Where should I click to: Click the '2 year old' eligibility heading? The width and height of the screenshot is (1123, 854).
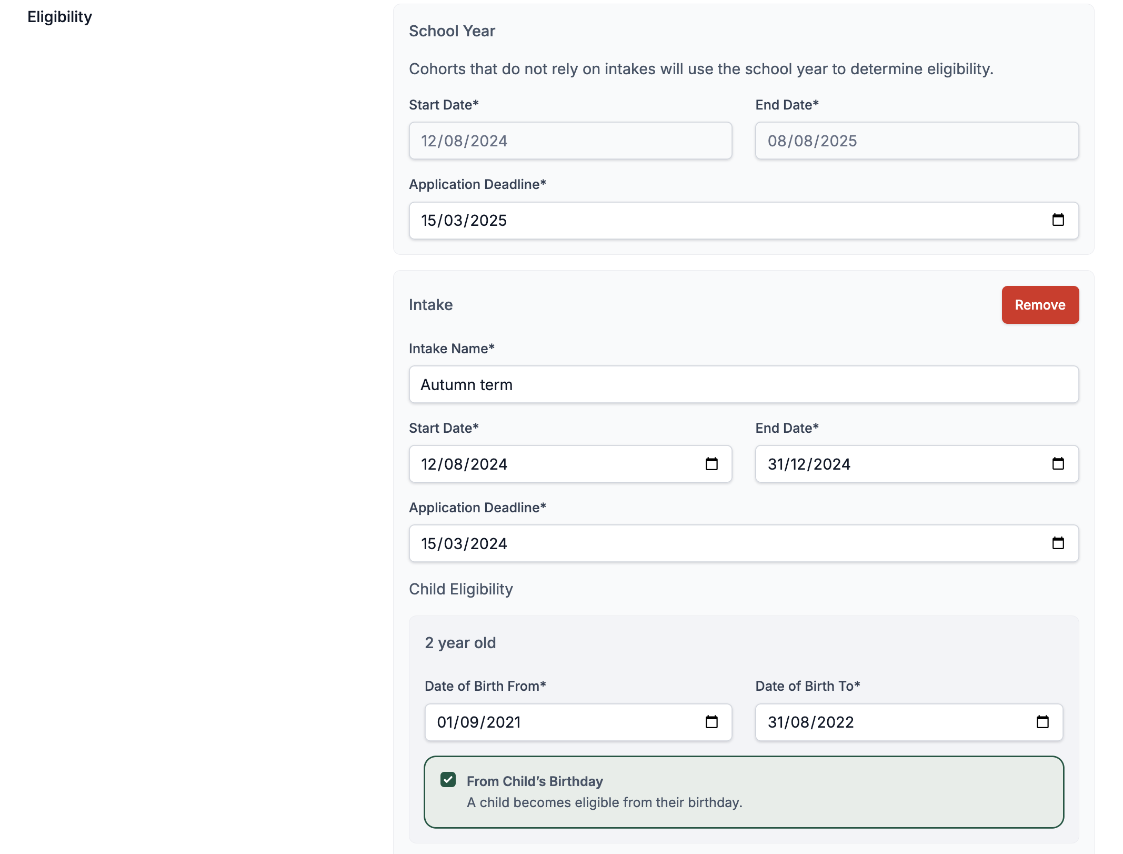pyautogui.click(x=460, y=643)
